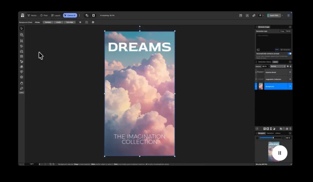Click the Export PNG button

274,15
